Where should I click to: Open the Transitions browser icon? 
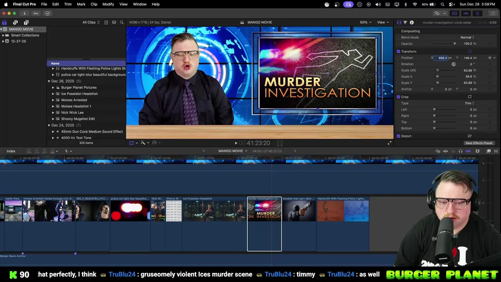pos(496,151)
